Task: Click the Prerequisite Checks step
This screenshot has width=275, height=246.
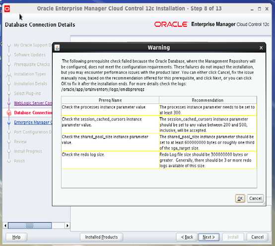Action: coord(32,64)
